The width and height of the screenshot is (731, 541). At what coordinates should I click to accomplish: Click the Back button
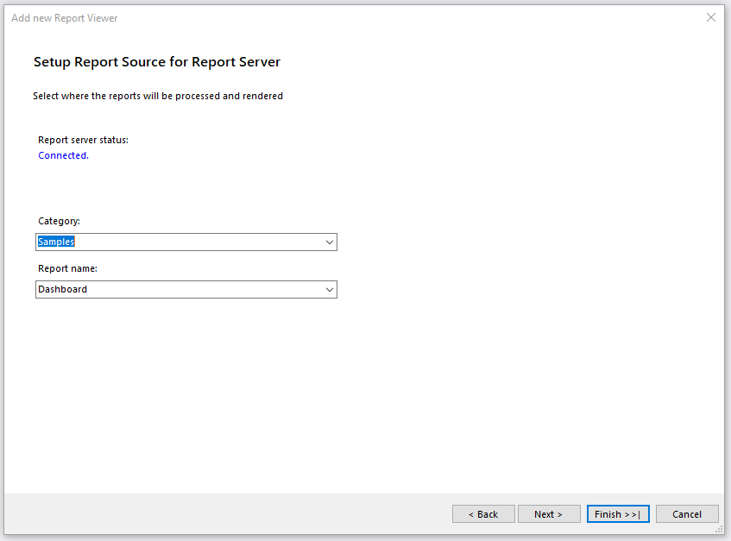[483, 513]
